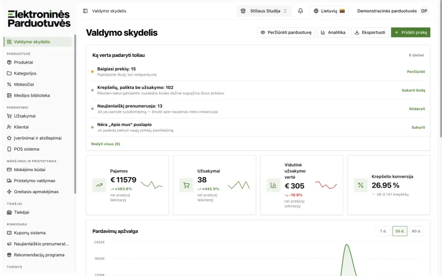Click the "Baigiasi prekių: 15" task text
The width and height of the screenshot is (442, 276).
tap(117, 68)
